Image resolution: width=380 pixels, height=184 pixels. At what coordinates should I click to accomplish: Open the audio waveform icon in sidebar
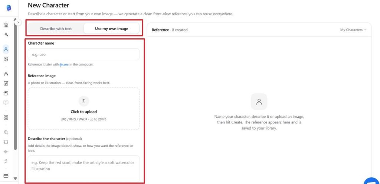coord(6,152)
